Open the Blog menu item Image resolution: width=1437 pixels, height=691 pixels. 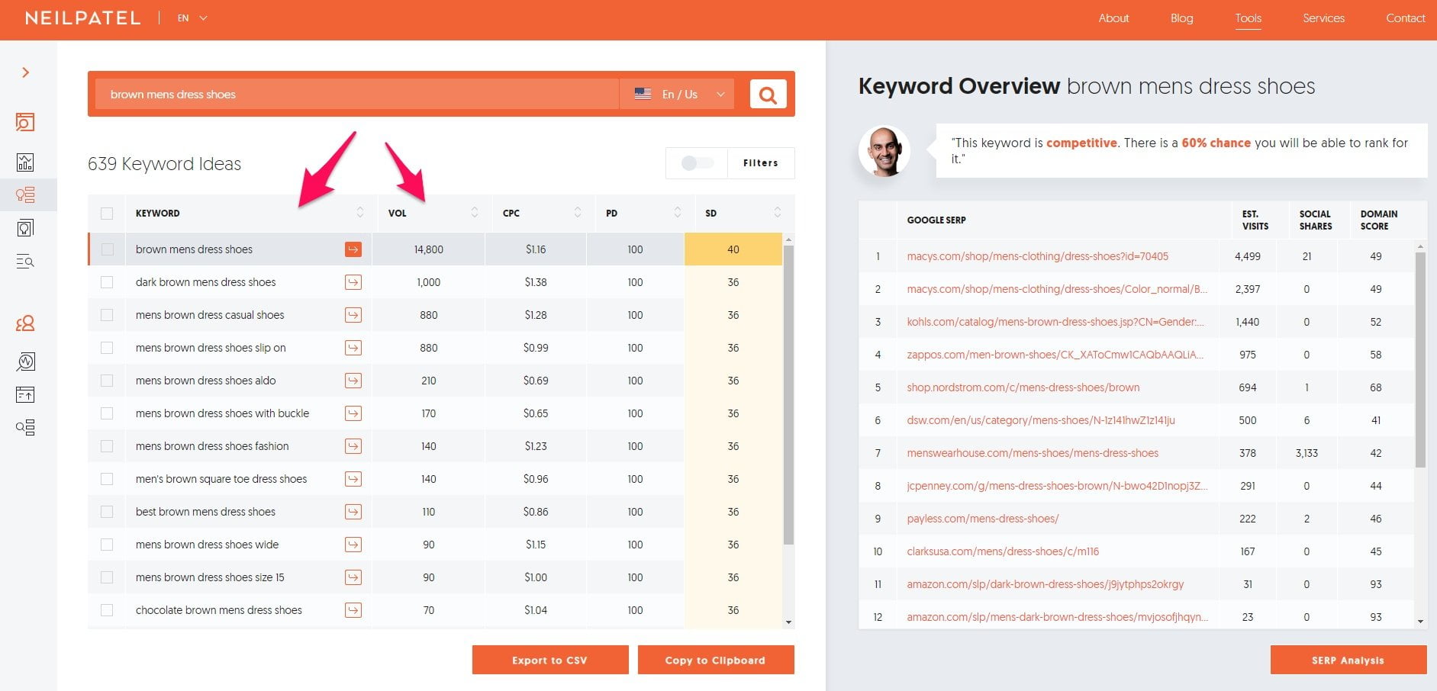tap(1181, 18)
